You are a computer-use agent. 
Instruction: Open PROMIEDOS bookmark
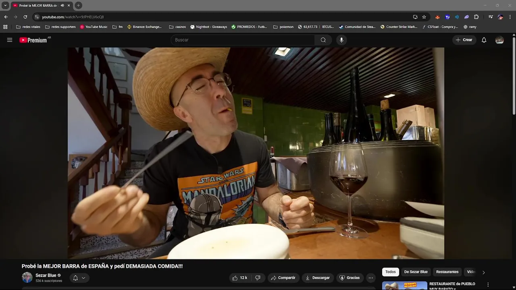point(250,27)
